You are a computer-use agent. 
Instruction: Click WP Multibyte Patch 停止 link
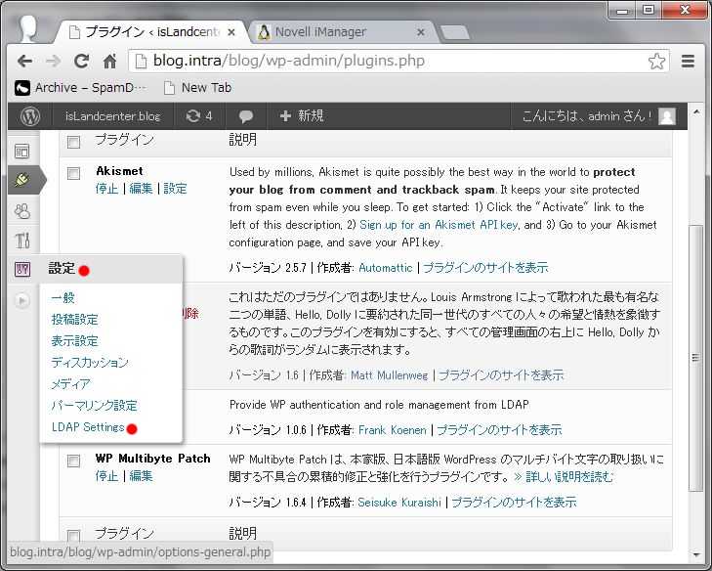(106, 475)
